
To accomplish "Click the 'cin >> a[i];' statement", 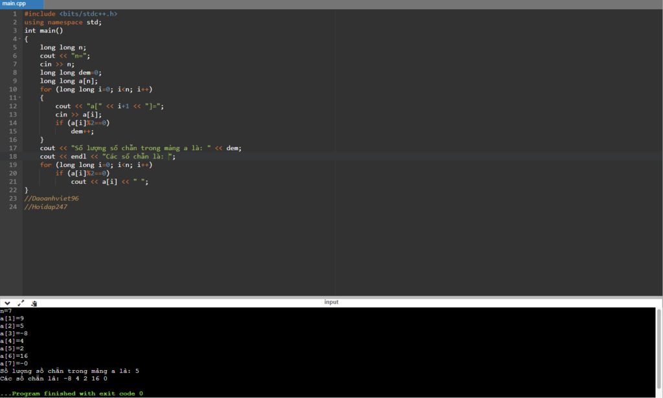I will (x=78, y=115).
